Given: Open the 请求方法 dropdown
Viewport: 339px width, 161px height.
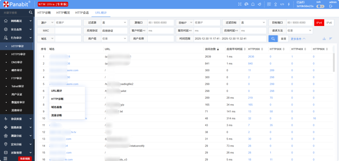Looking at the screenshot, I should pyautogui.click(x=300, y=31).
